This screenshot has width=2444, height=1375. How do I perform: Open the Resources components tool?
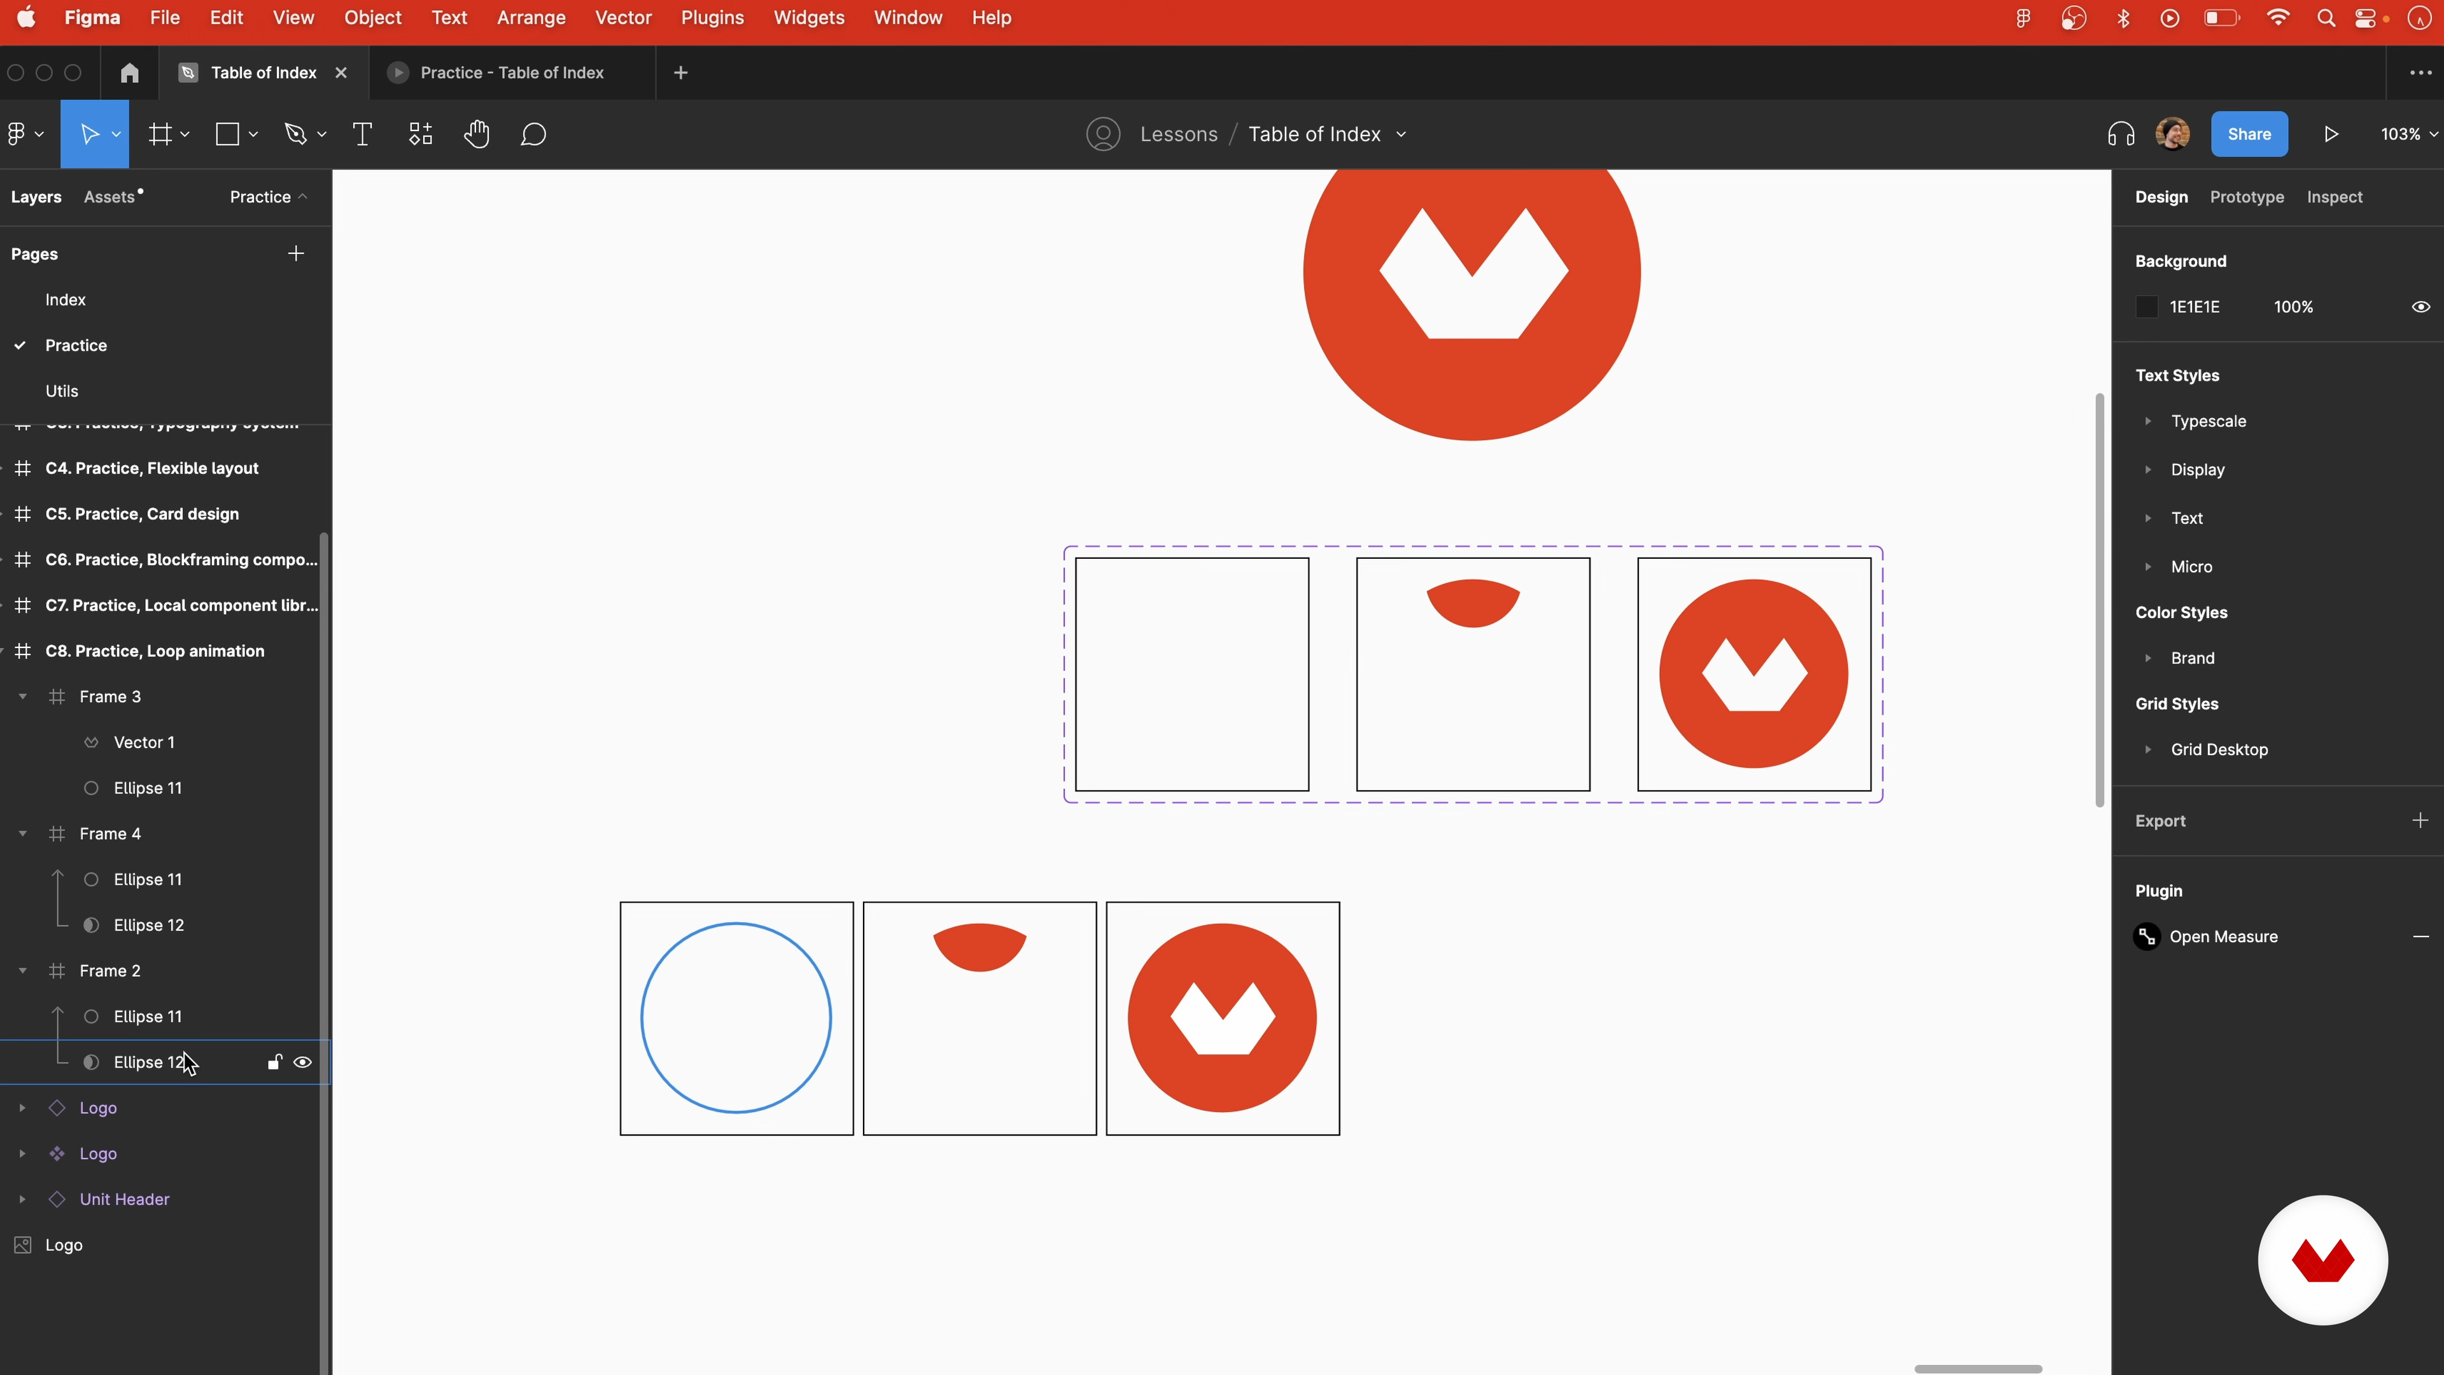[420, 134]
